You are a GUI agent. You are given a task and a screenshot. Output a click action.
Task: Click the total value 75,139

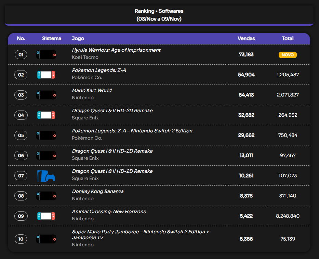point(288,239)
